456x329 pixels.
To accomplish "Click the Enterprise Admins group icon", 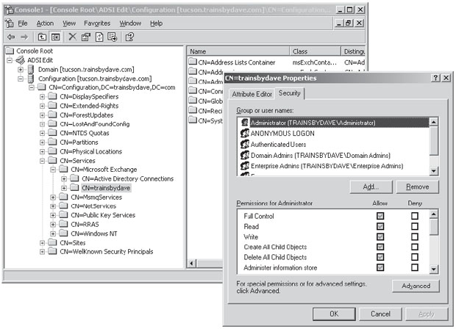I will (245, 166).
